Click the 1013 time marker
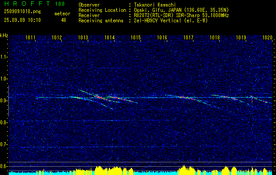 click(83, 37)
